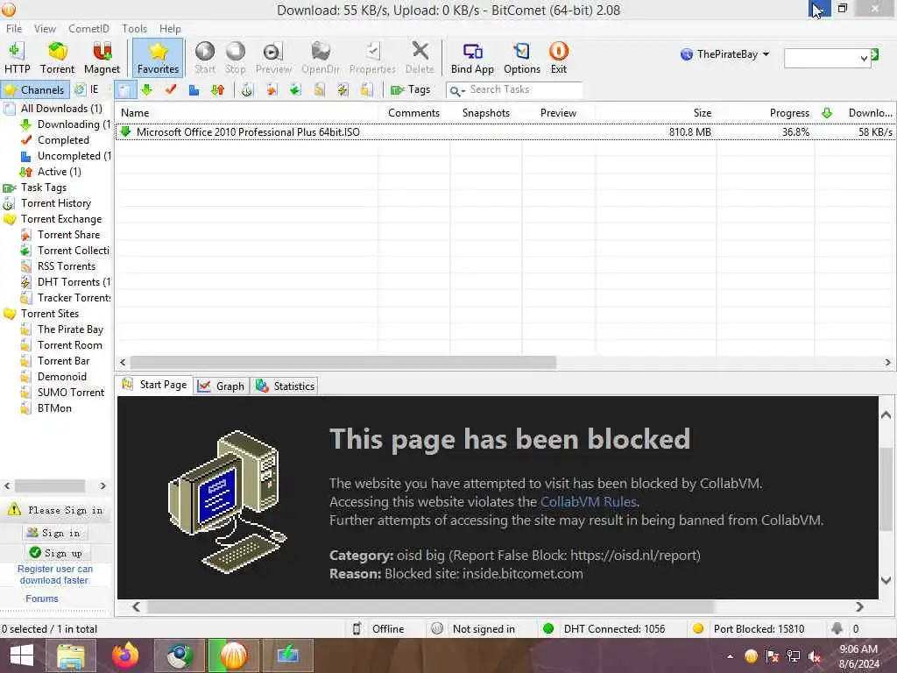Toggle the Favorites star button
This screenshot has height=673, width=897.
pyautogui.click(x=158, y=57)
